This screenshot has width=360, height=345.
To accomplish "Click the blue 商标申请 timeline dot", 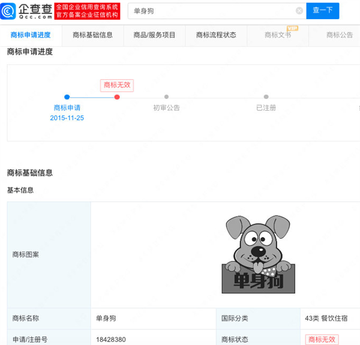I will click(67, 97).
